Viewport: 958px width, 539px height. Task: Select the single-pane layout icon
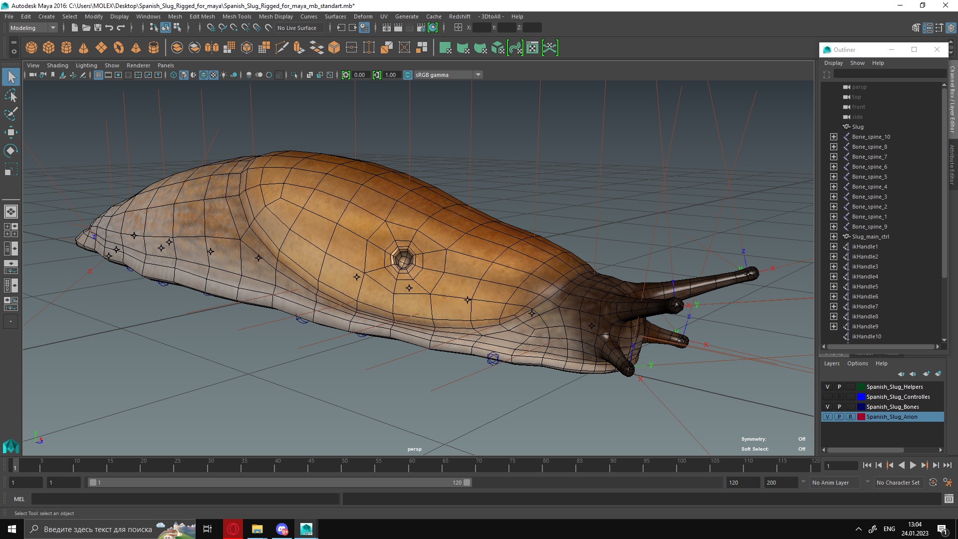pos(11,212)
